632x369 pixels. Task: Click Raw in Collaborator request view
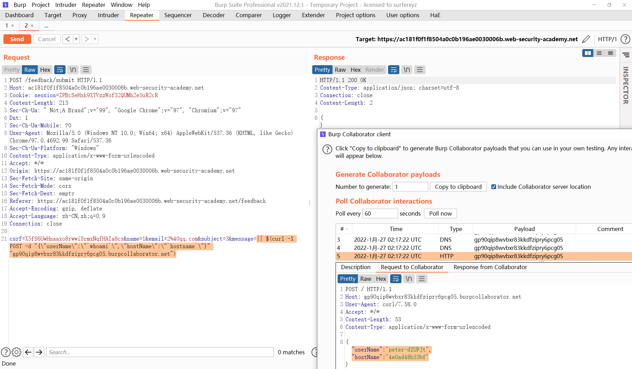[365, 279]
